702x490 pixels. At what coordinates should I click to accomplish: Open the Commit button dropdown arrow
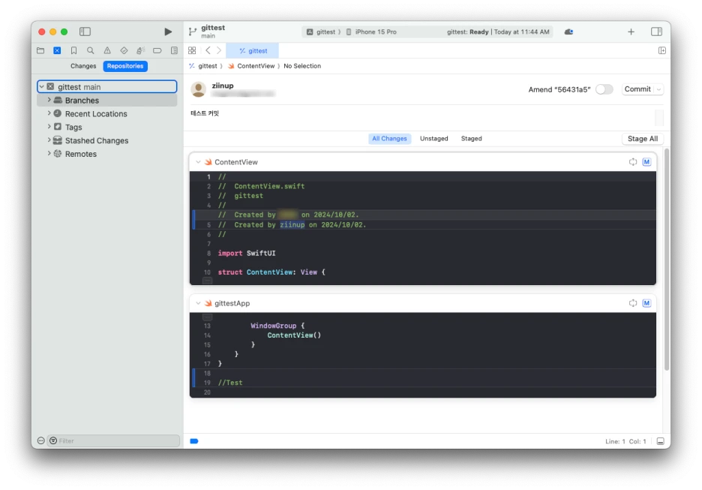(x=658, y=89)
